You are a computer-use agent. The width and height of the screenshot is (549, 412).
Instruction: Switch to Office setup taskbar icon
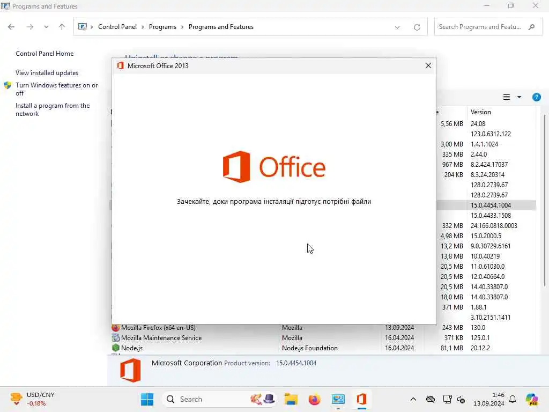tap(361, 399)
